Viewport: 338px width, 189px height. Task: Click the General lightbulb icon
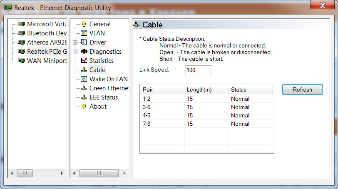tap(84, 24)
